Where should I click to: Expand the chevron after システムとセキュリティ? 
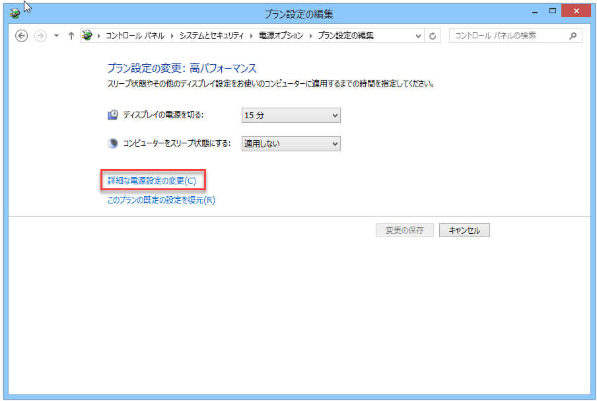[x=252, y=36]
